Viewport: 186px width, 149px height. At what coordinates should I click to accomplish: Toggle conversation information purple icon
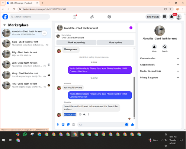[131, 28]
